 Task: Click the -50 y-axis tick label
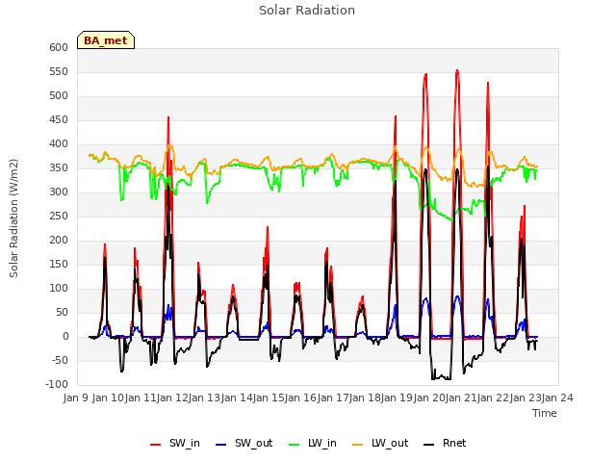(x=59, y=360)
